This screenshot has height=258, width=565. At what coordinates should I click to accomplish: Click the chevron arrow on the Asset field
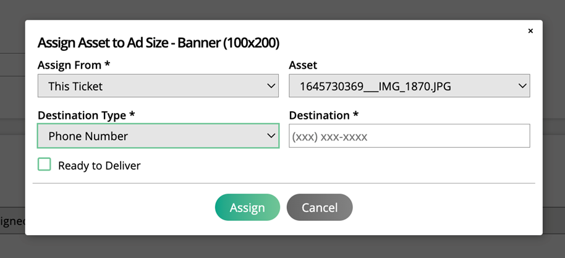click(522, 86)
